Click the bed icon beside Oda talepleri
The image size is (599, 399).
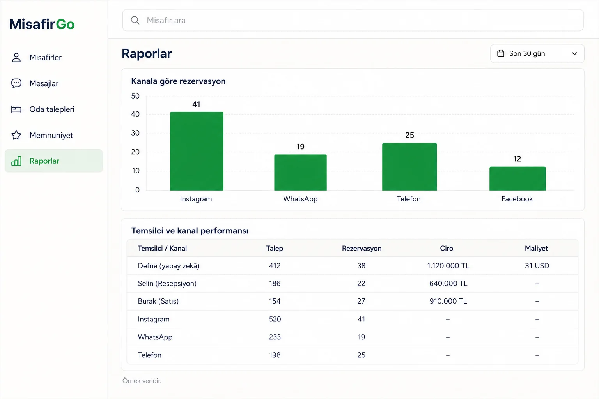click(x=16, y=109)
